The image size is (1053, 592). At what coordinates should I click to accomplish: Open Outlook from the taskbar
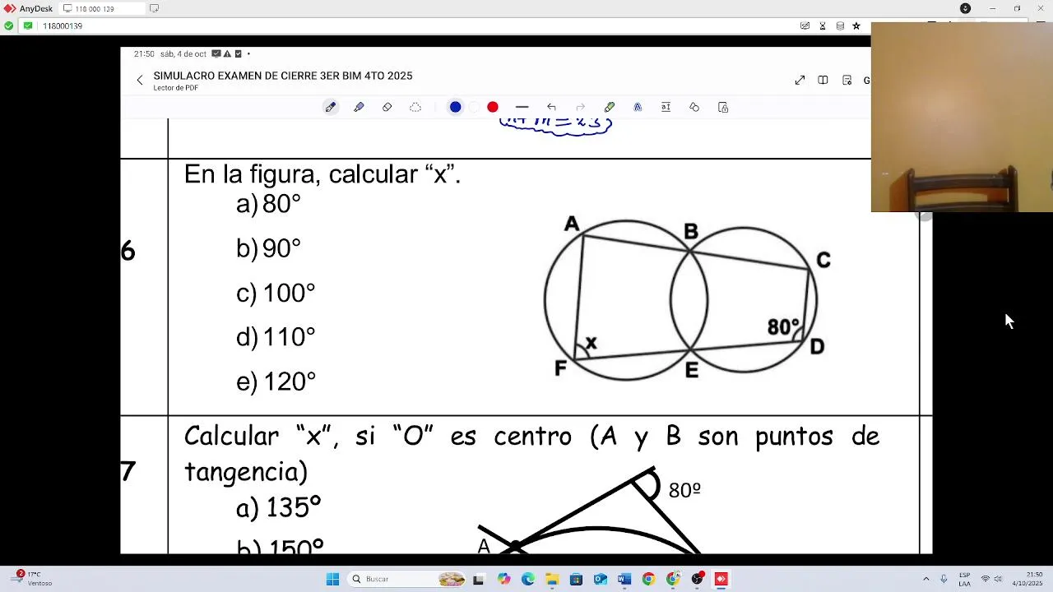click(x=600, y=579)
